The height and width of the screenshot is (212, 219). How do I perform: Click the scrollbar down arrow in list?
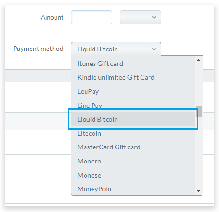pyautogui.click(x=198, y=191)
